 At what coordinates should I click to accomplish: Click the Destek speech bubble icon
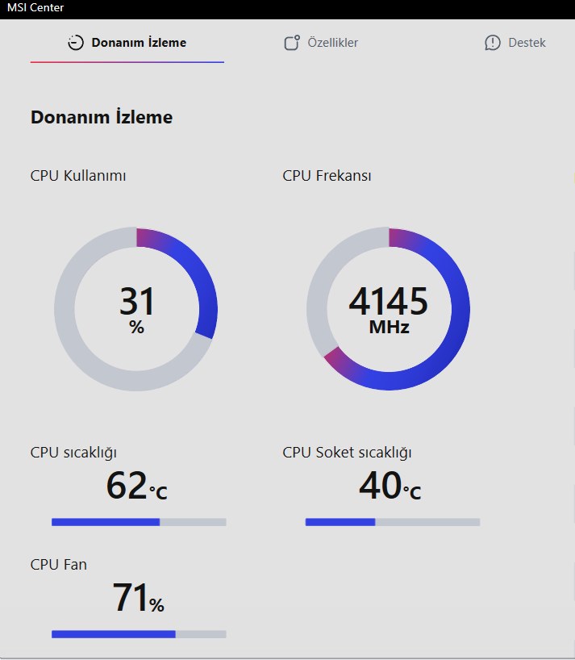(x=493, y=43)
